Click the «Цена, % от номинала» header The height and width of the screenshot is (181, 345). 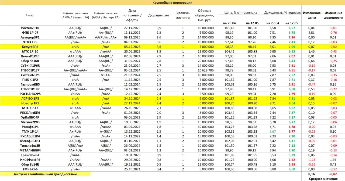[x=240, y=13]
